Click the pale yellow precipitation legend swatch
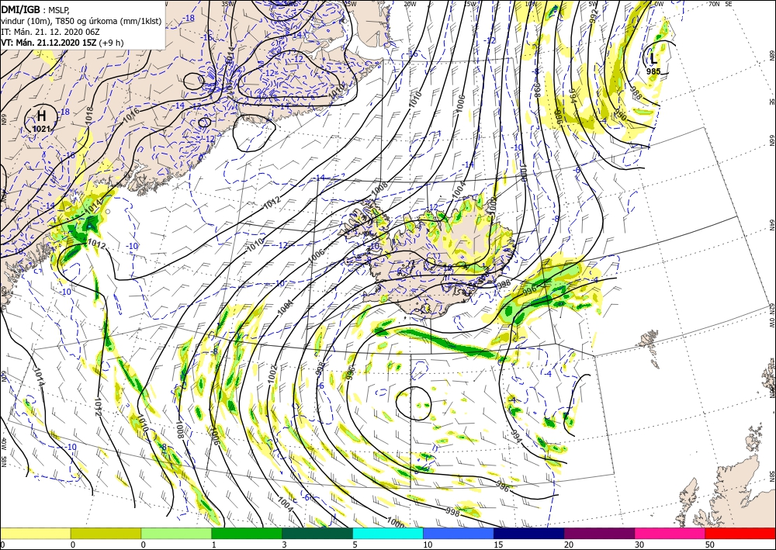Image resolution: width=776 pixels, height=550 pixels. tap(35, 533)
